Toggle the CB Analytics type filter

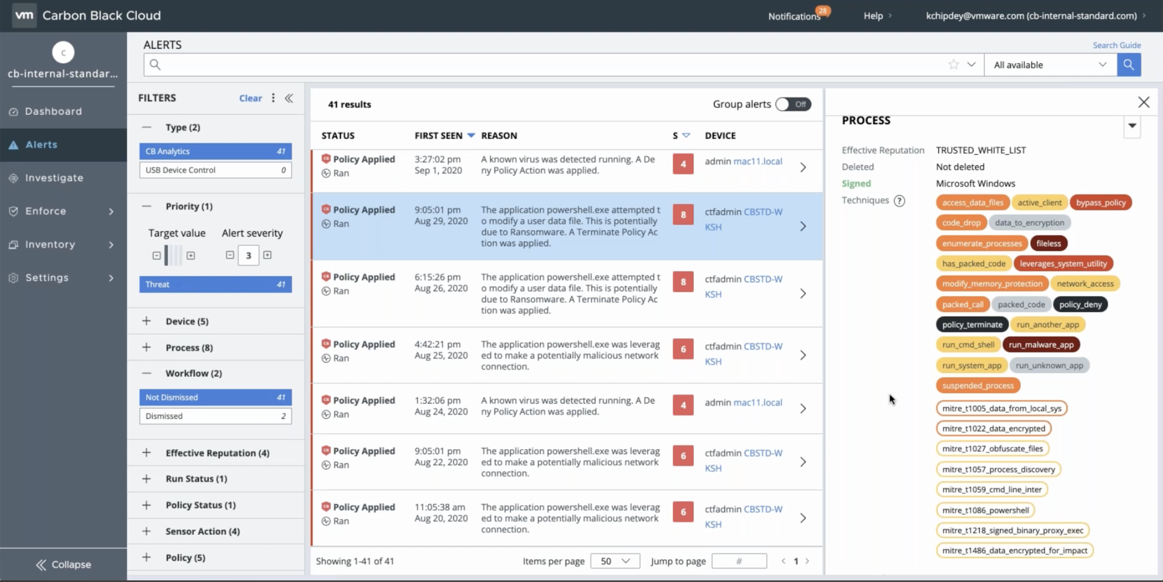(216, 151)
